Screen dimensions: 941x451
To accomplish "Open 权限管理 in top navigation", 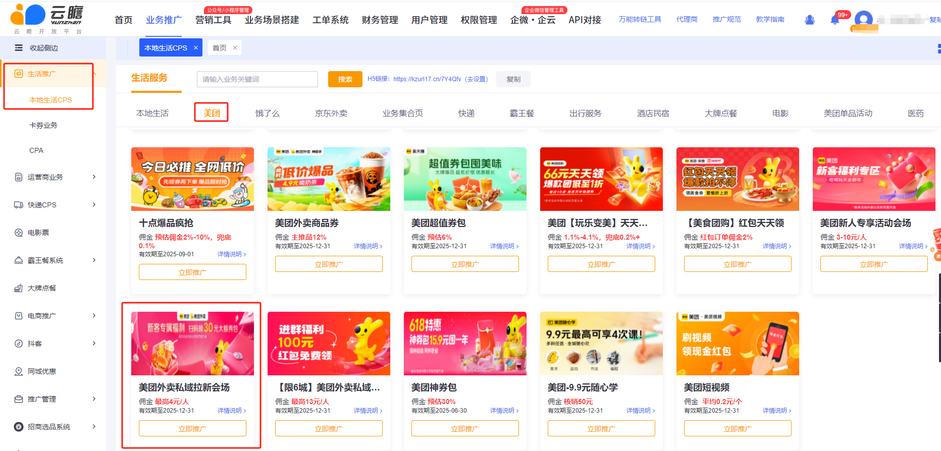I will tap(479, 20).
